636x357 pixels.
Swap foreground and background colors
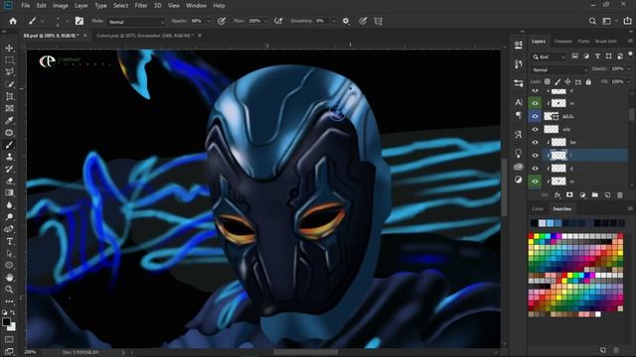tap(13, 312)
